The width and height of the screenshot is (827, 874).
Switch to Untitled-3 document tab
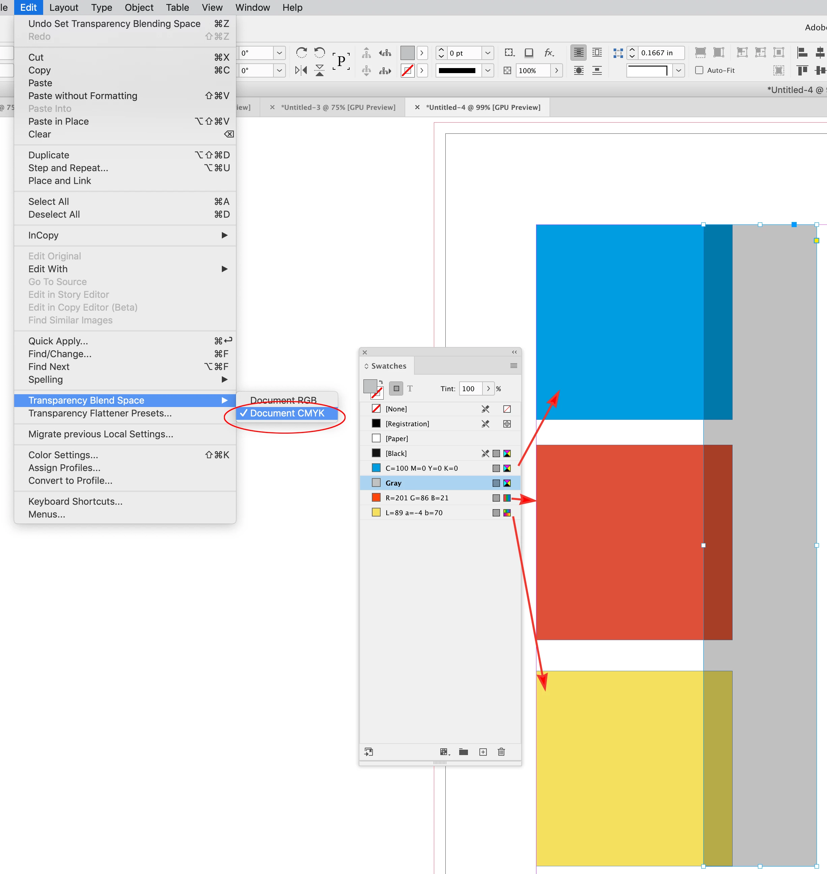click(338, 107)
